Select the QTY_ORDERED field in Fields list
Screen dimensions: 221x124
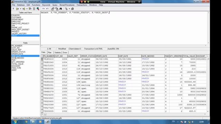(18, 62)
